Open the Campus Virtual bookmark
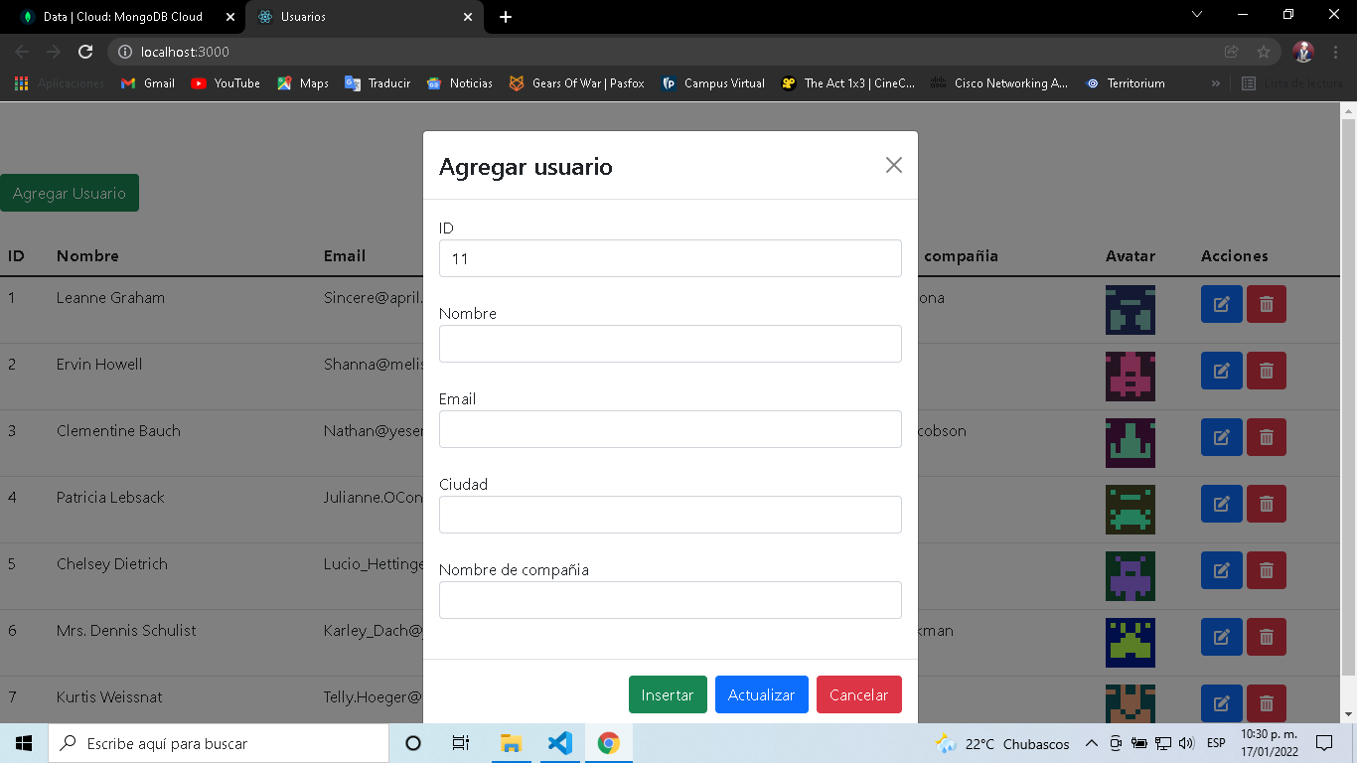Image resolution: width=1357 pixels, height=763 pixels. point(713,83)
